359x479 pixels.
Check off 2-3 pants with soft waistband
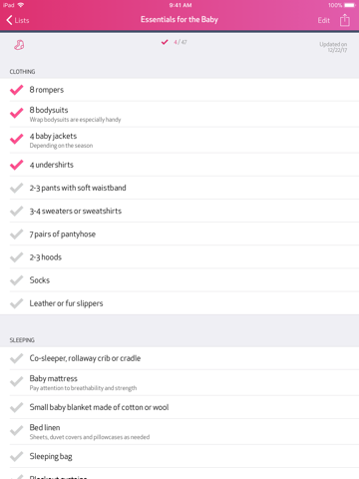click(16, 189)
